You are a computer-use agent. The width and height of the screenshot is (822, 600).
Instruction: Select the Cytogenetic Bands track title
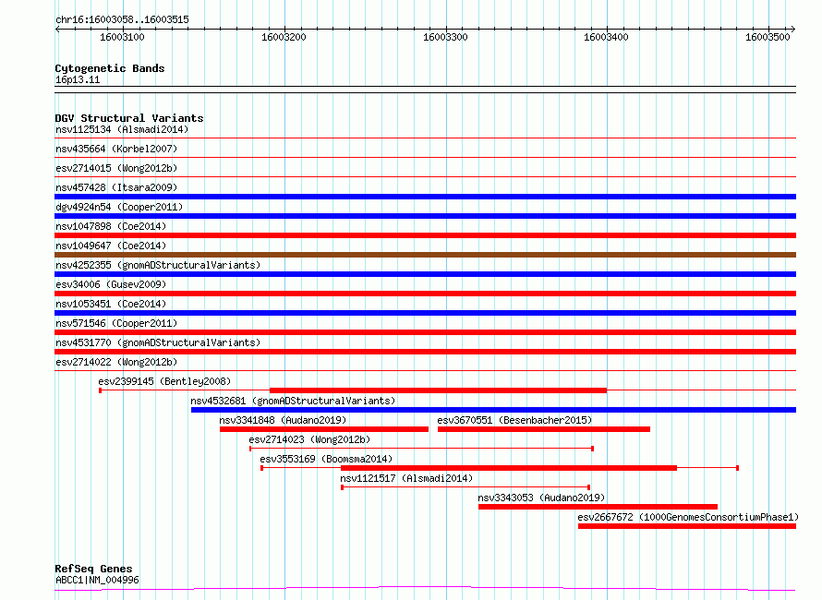click(110, 68)
